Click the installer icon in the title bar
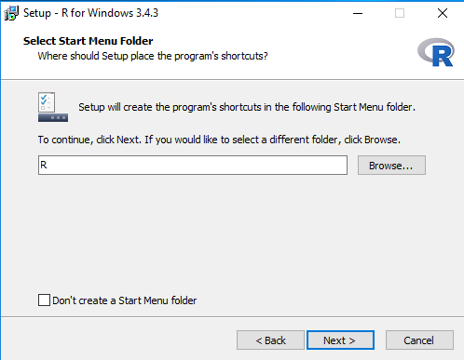Viewport: 464px width, 360px height. pyautogui.click(x=11, y=13)
